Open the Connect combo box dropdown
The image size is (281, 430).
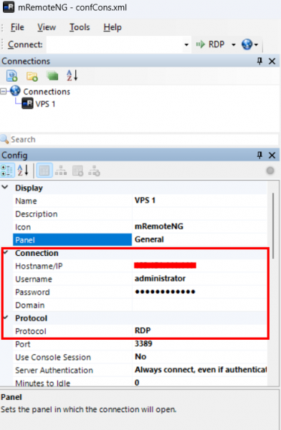(186, 44)
